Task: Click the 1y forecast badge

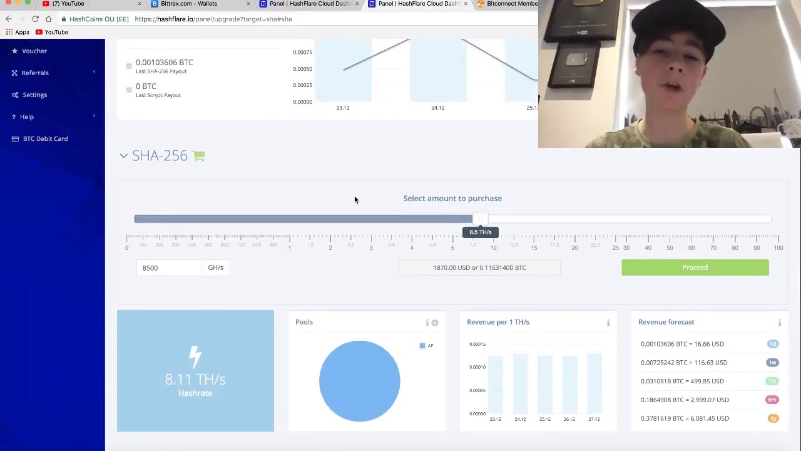Action: pyautogui.click(x=773, y=418)
